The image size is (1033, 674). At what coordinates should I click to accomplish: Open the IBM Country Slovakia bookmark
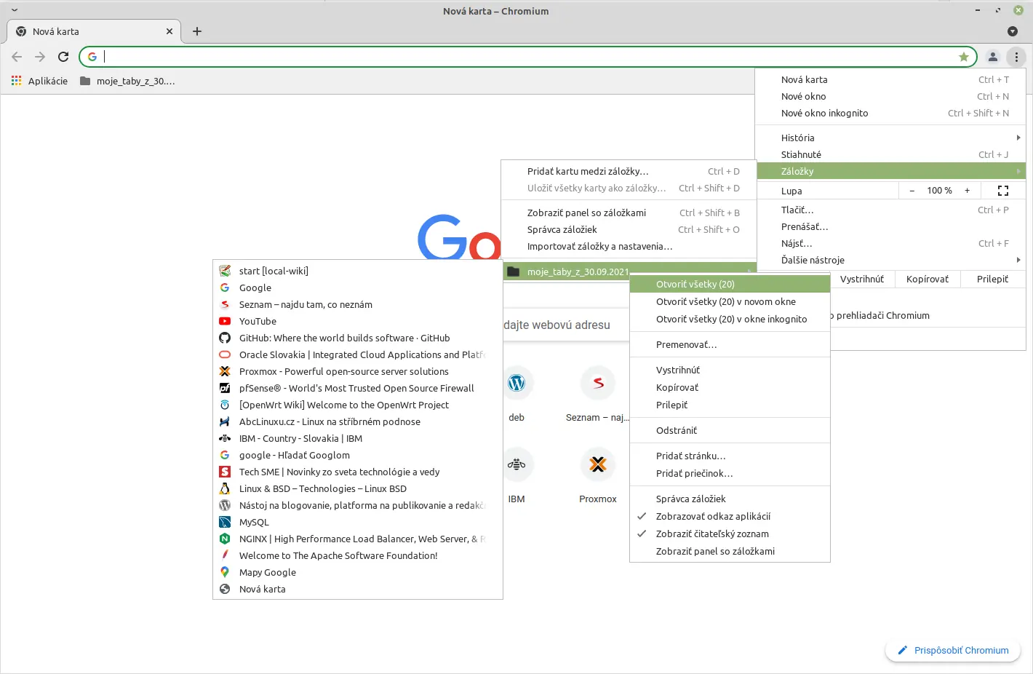(x=358, y=438)
